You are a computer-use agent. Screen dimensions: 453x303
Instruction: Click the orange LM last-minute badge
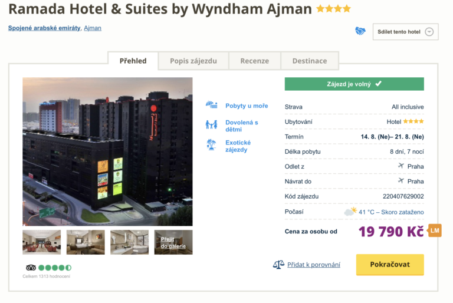coord(435,230)
